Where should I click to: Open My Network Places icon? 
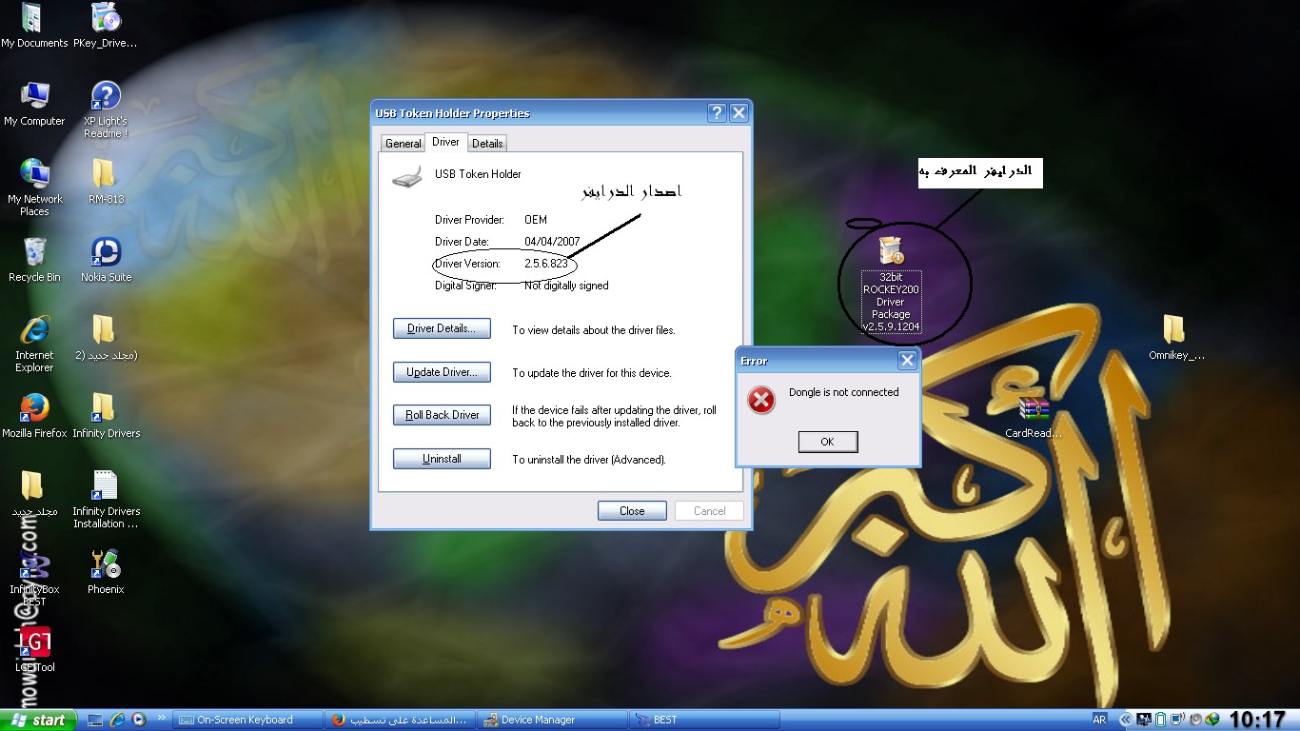coord(34,187)
